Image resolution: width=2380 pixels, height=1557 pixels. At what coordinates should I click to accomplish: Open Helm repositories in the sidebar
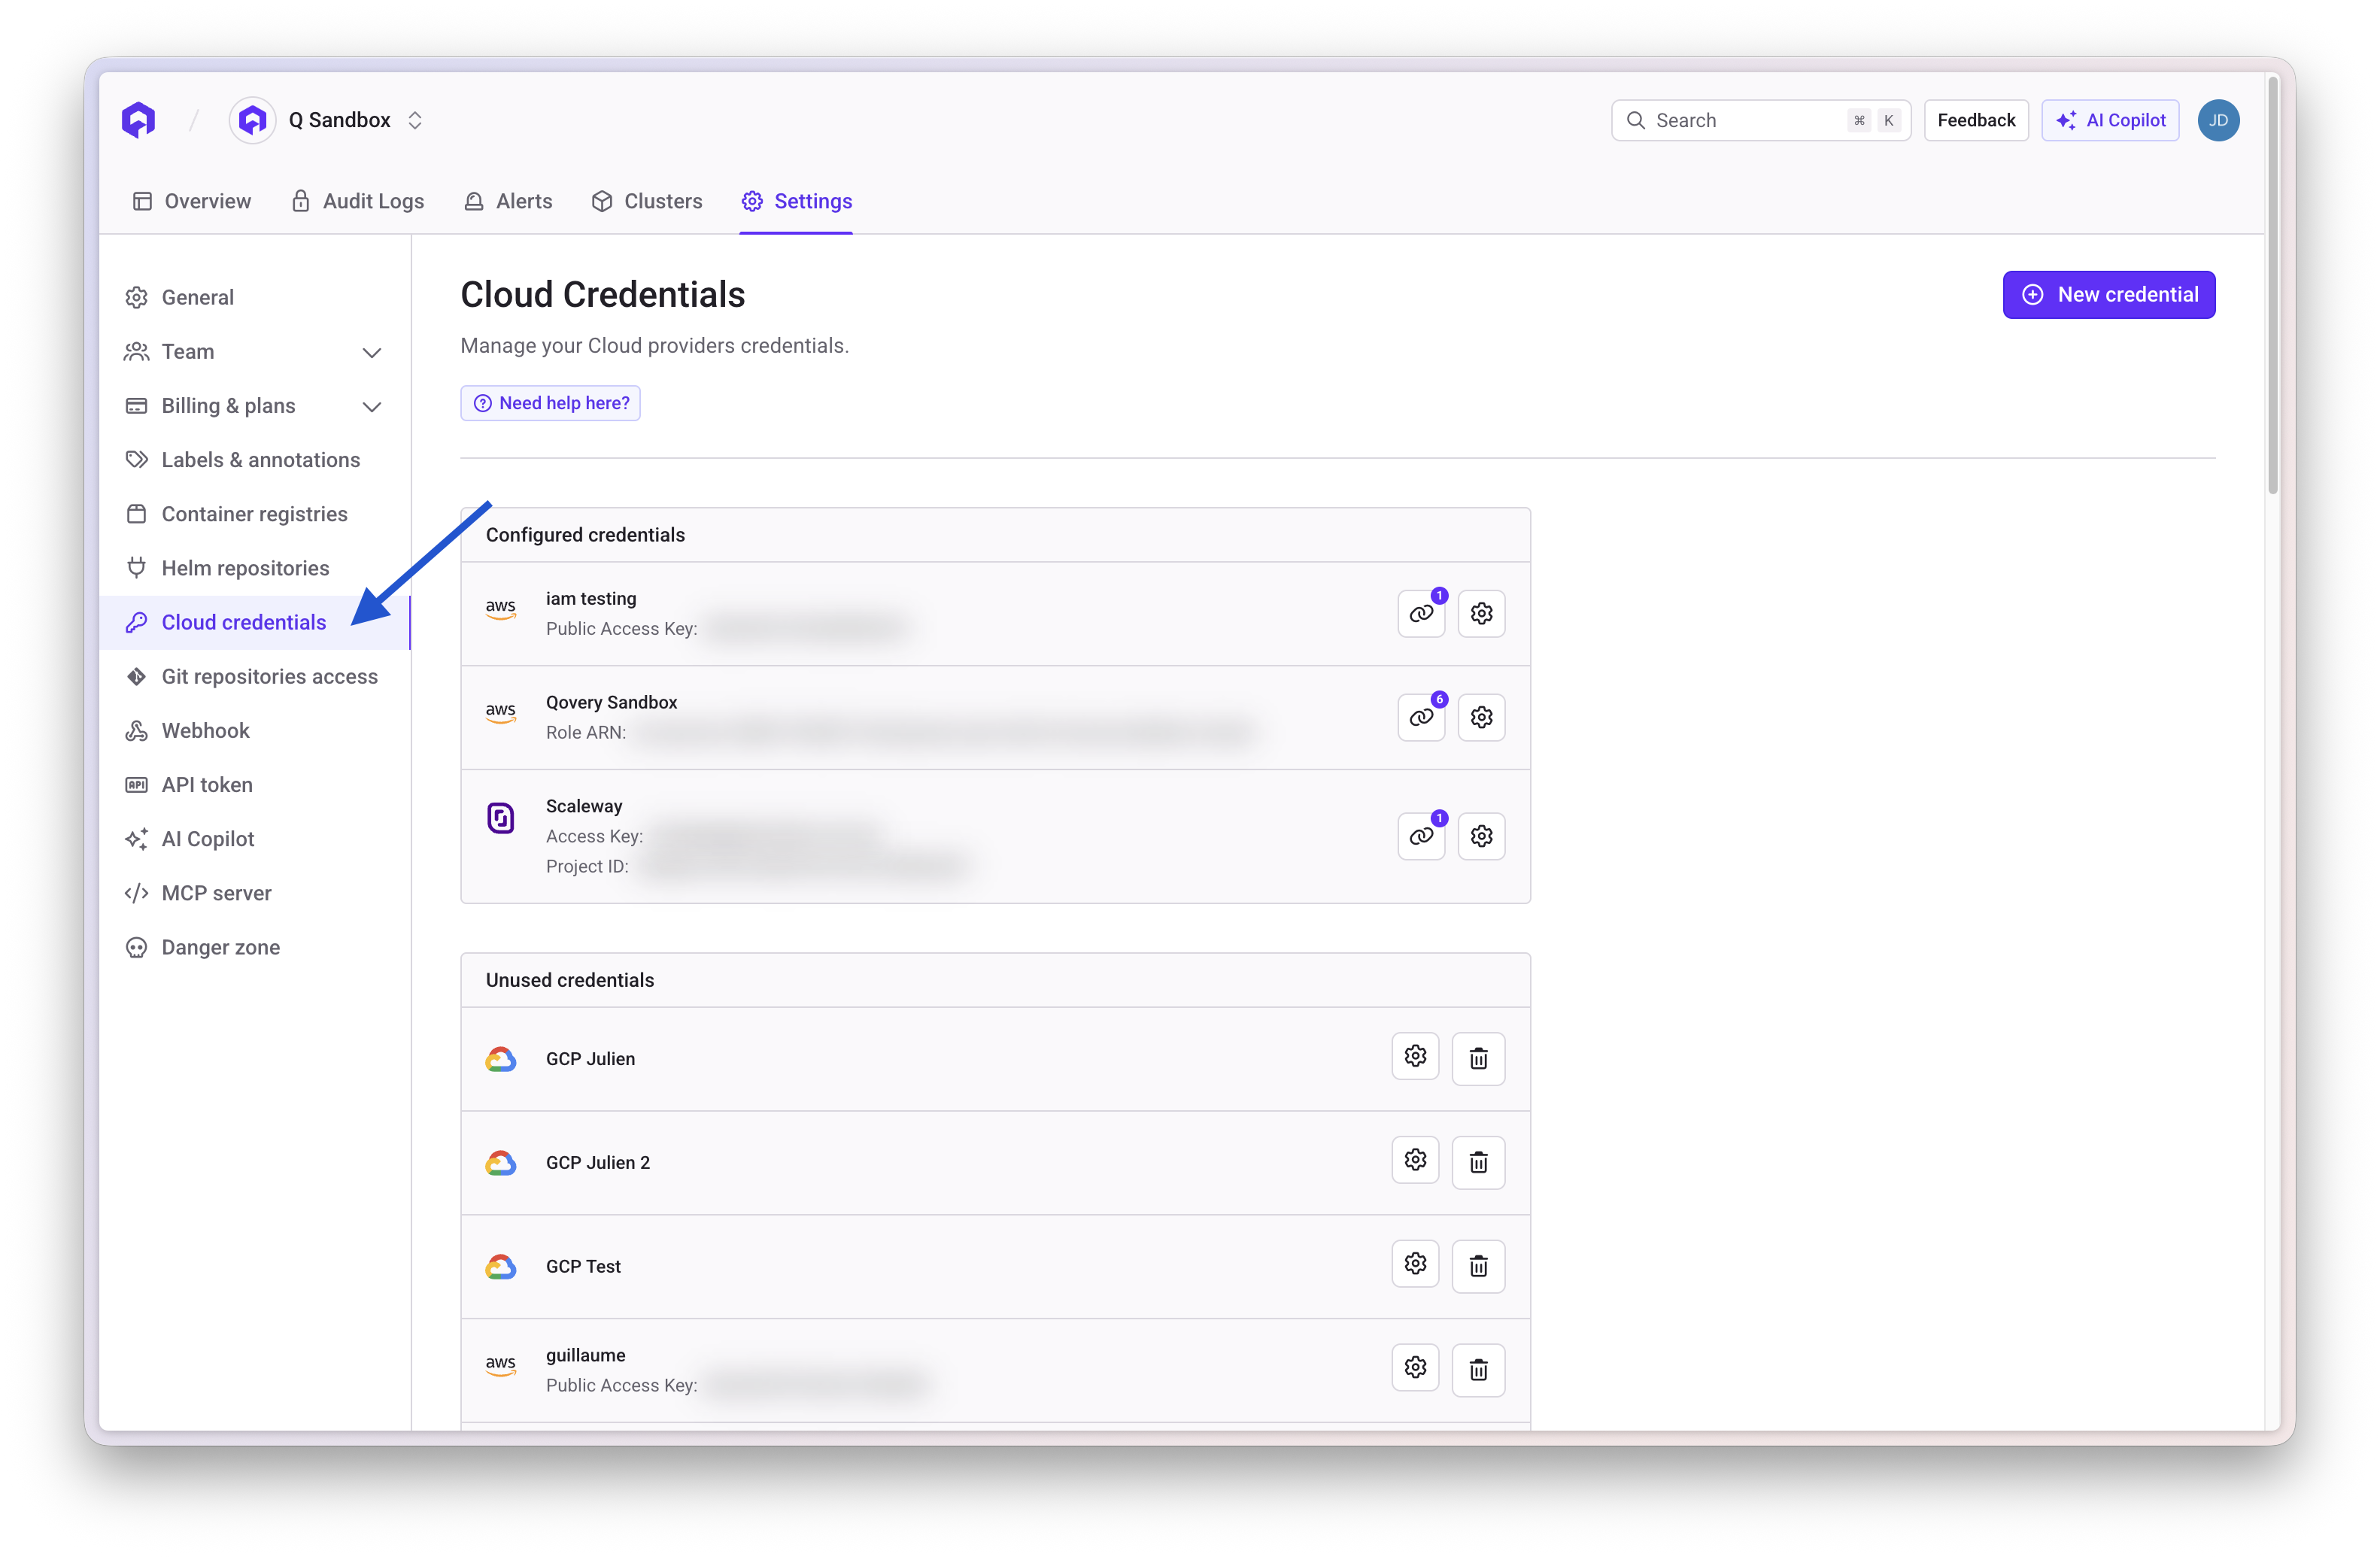click(x=255, y=568)
